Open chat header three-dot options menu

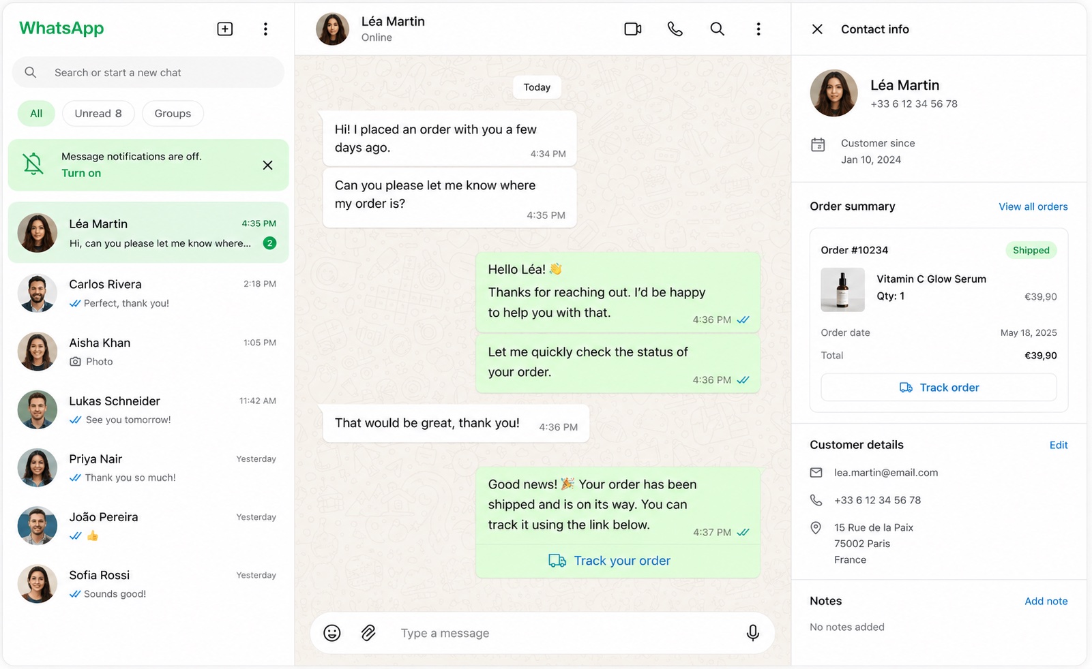click(x=758, y=29)
